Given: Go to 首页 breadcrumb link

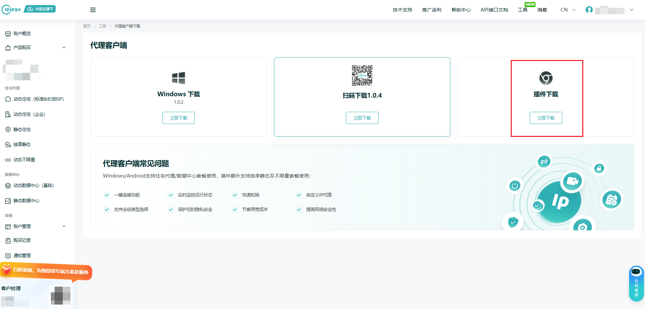Looking at the screenshot, I should [87, 26].
